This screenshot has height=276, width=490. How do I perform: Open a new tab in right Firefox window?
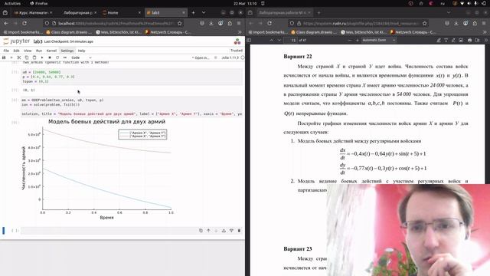click(x=318, y=13)
